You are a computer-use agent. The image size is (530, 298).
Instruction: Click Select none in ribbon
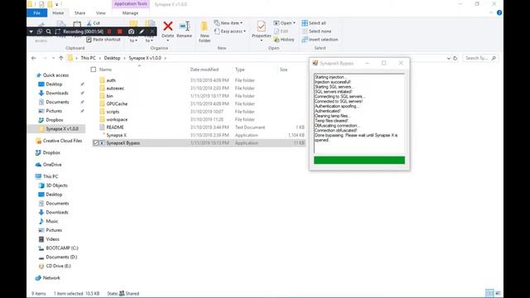(316, 31)
